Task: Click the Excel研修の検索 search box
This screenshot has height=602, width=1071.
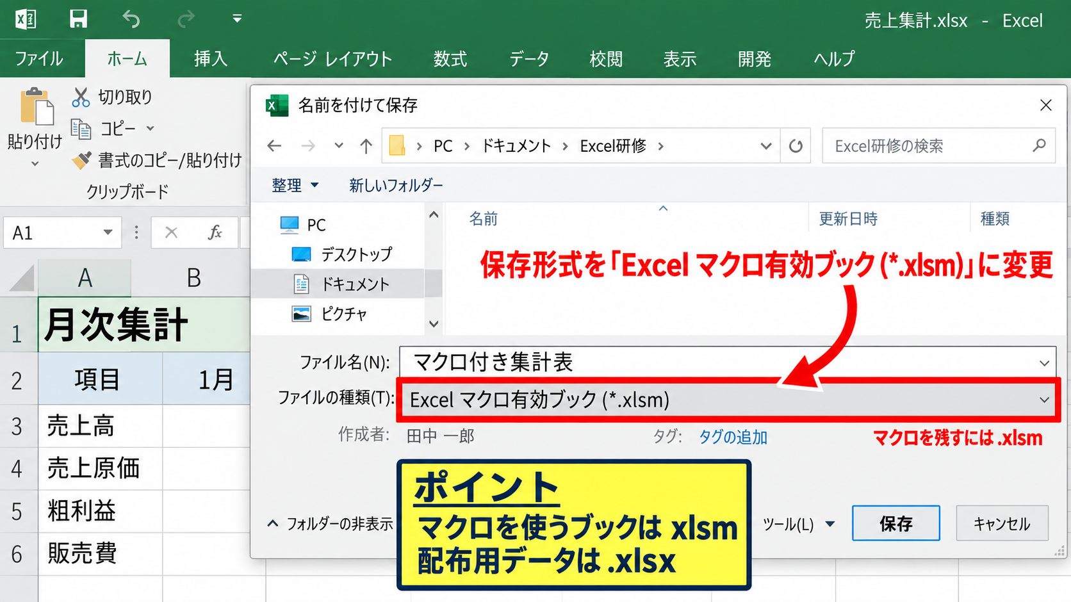Action: pos(938,146)
